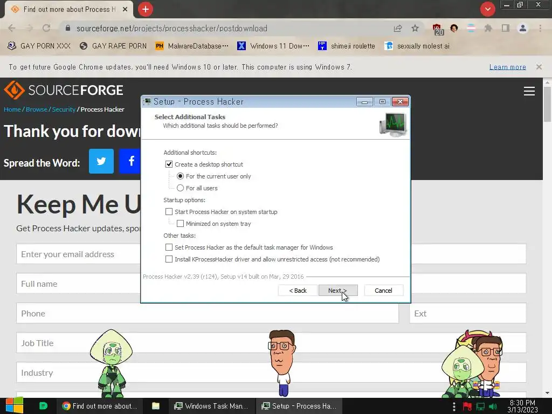Screen dimensions: 552x414
Task: Close the 'Find out more about Process H' tab
Action: (x=125, y=10)
